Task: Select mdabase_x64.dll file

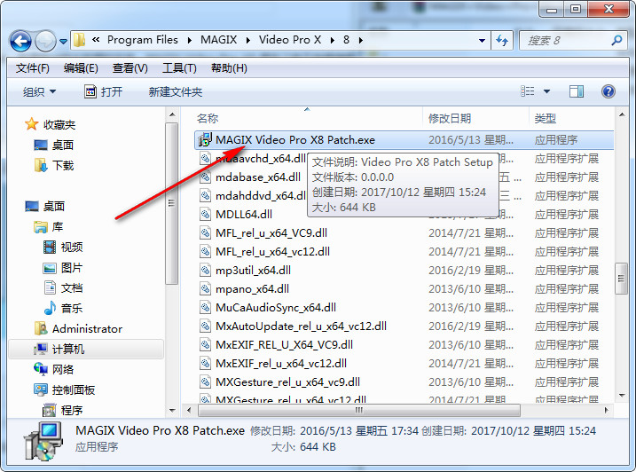Action: click(x=258, y=177)
